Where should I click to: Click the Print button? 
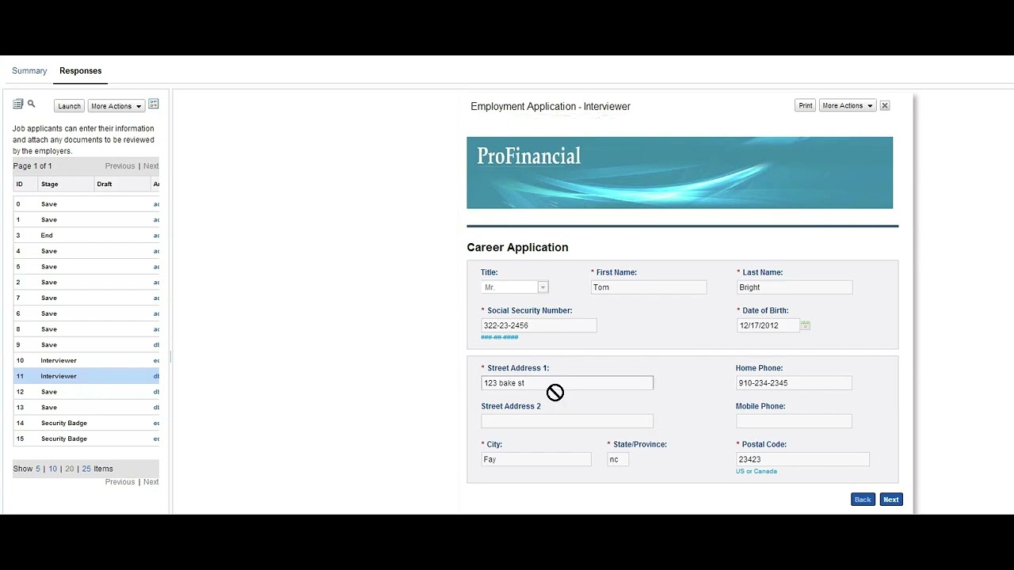coord(805,105)
